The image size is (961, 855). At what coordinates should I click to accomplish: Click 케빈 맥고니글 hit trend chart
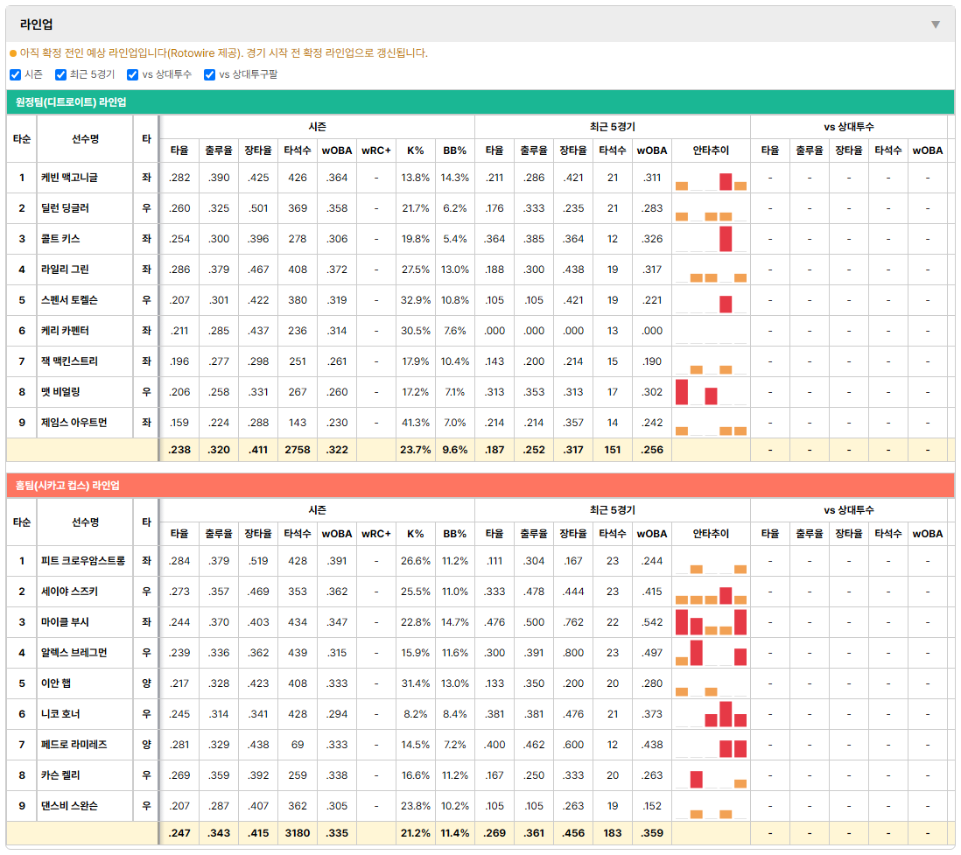click(x=711, y=178)
